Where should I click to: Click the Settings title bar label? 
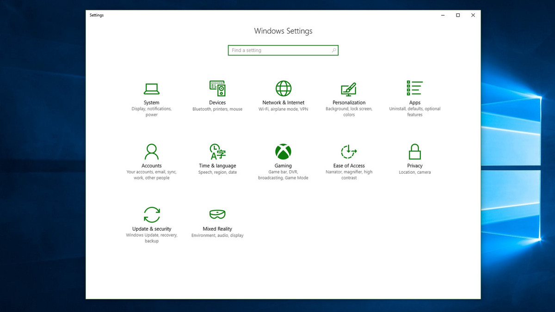point(96,15)
